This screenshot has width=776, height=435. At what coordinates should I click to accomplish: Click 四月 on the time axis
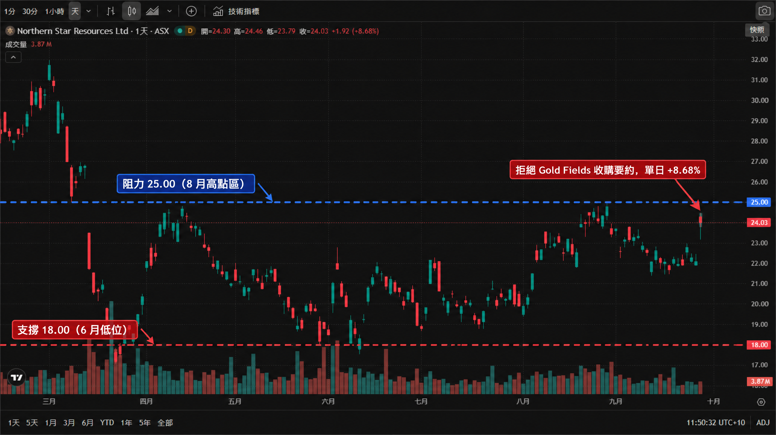(x=146, y=401)
